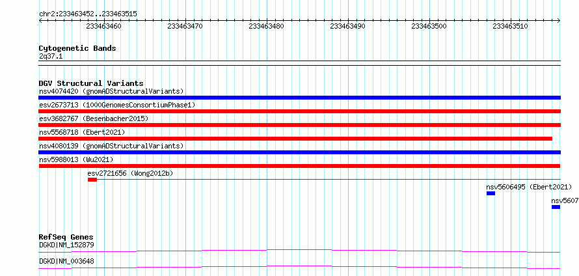Click the red bar of nsv5568718

coord(295,139)
